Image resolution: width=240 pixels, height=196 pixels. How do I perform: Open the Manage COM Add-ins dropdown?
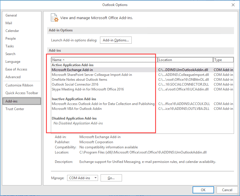tap(83, 178)
